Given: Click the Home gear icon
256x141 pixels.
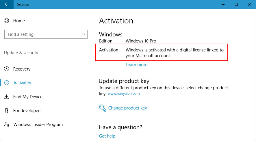Looking at the screenshot, I should [x=7, y=21].
